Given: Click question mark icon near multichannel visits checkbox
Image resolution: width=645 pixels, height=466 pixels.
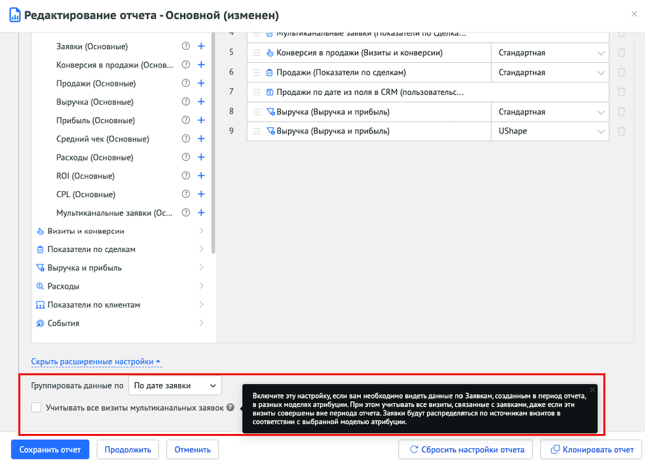Looking at the screenshot, I should click(x=230, y=407).
